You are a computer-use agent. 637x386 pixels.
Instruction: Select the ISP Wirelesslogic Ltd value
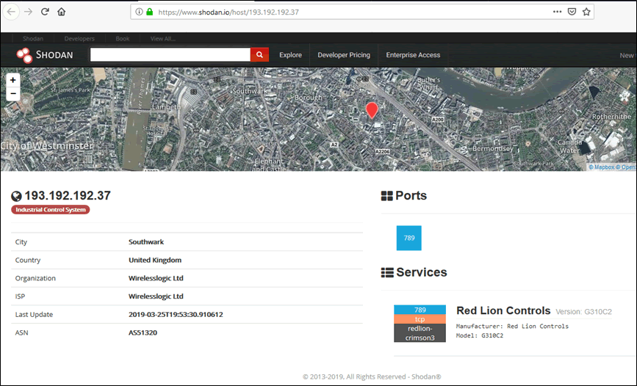156,296
